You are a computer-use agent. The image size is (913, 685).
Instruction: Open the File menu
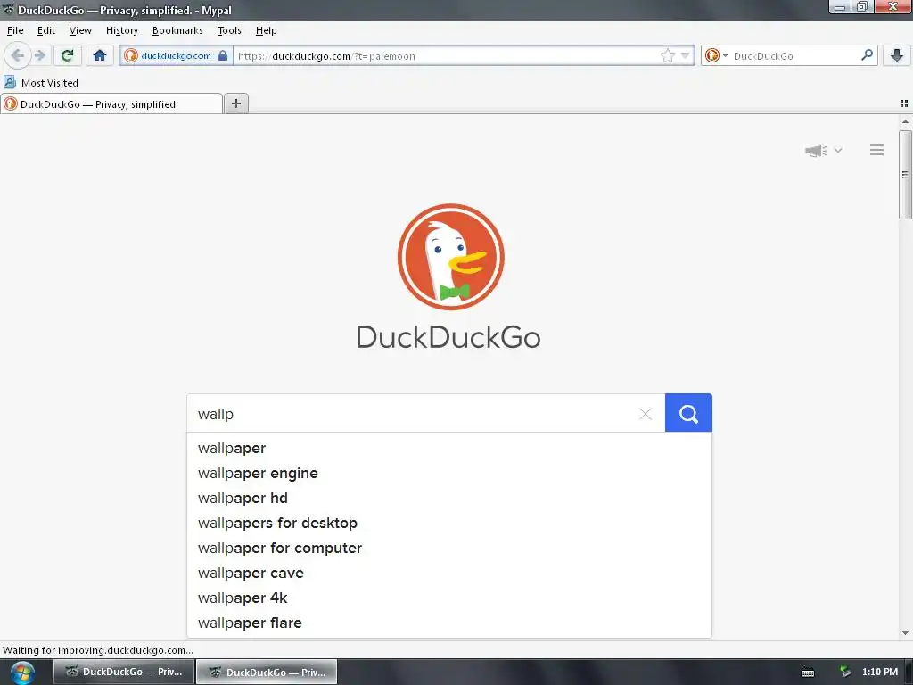pos(15,30)
